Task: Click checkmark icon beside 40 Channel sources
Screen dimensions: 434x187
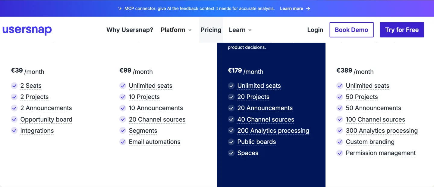Action: [231, 119]
